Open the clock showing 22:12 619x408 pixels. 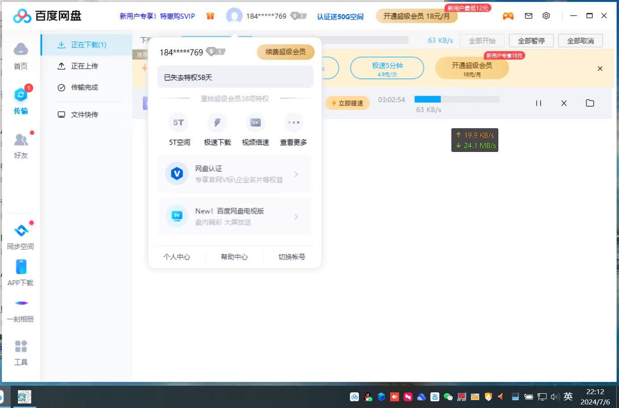[x=595, y=397]
